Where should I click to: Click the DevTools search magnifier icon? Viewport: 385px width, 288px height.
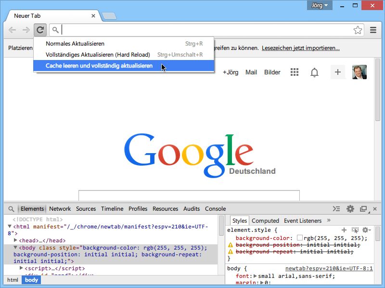[x=11, y=209]
